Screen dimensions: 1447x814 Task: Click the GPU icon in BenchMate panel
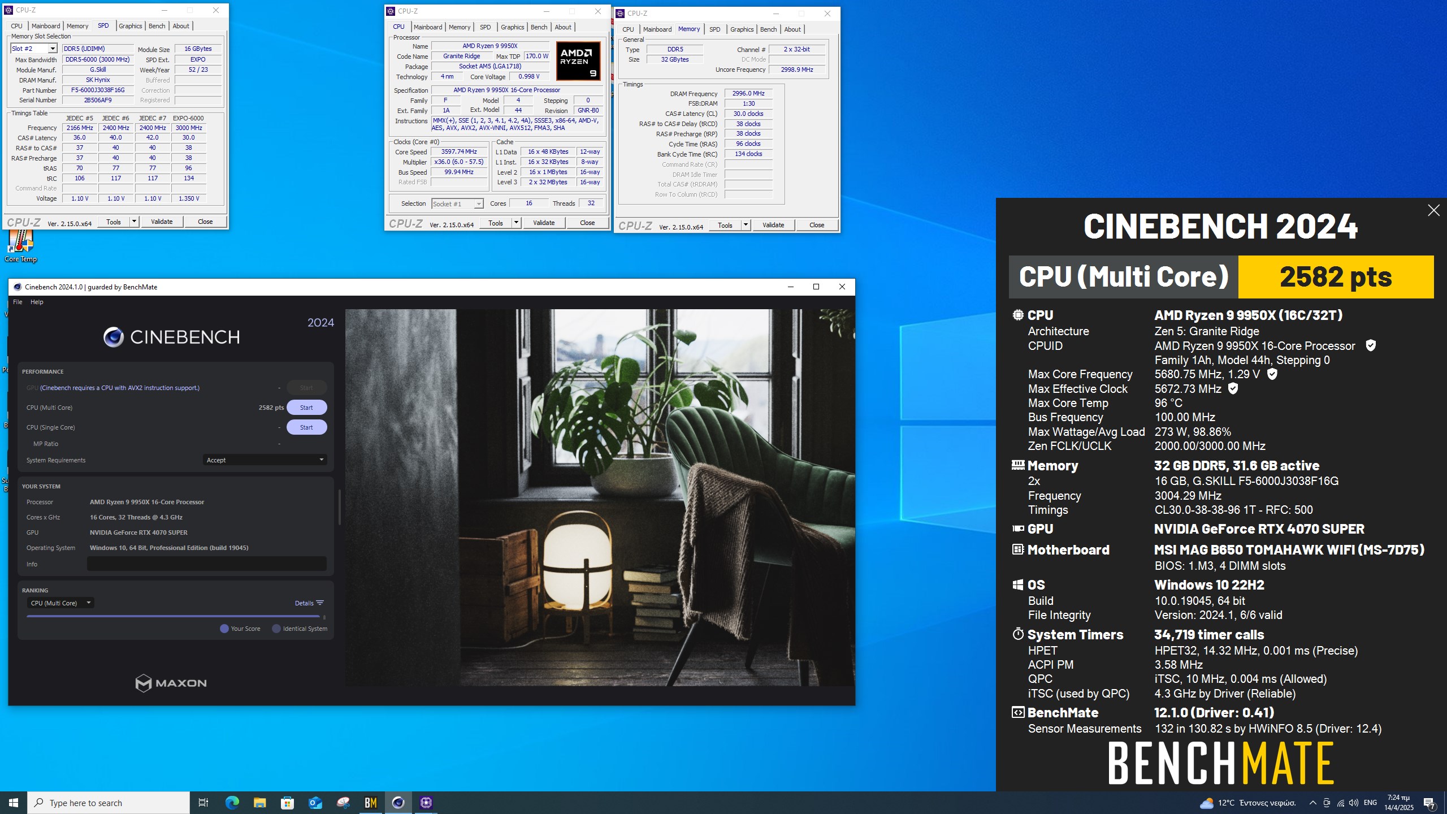1018,529
